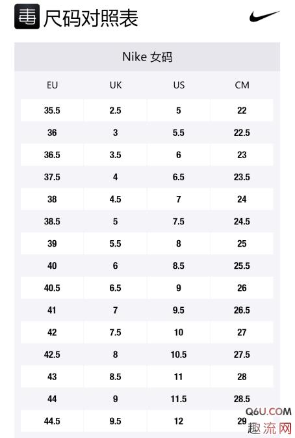Select EU size 44.5 cell

click(52, 421)
